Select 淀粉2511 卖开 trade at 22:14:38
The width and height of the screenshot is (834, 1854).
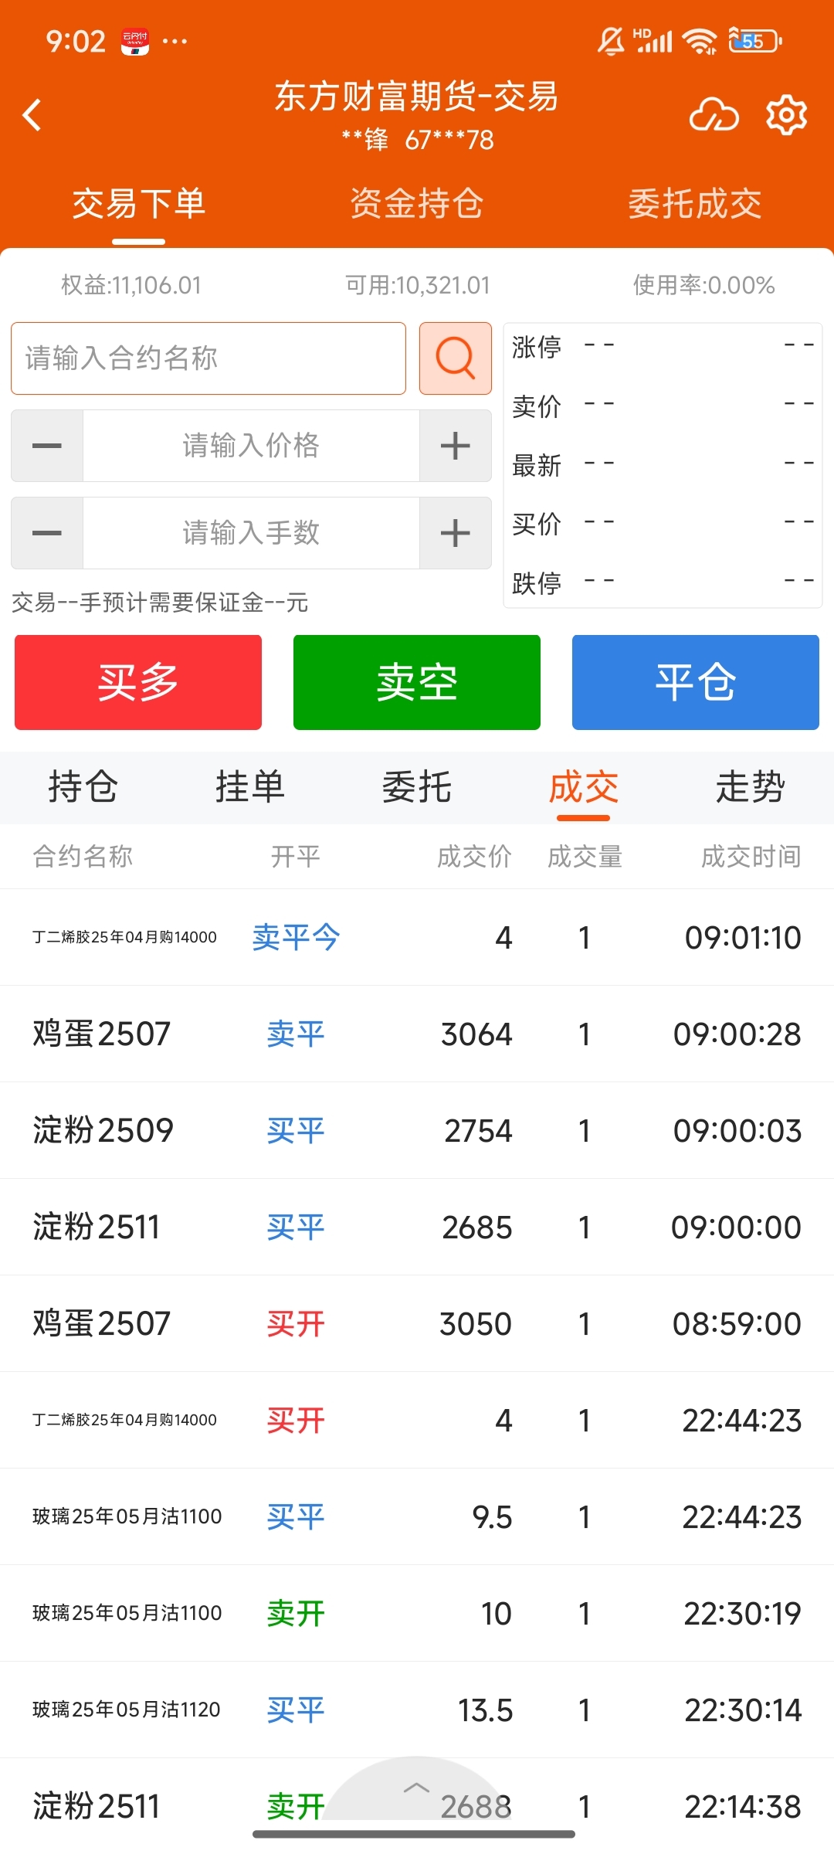[x=417, y=1806]
